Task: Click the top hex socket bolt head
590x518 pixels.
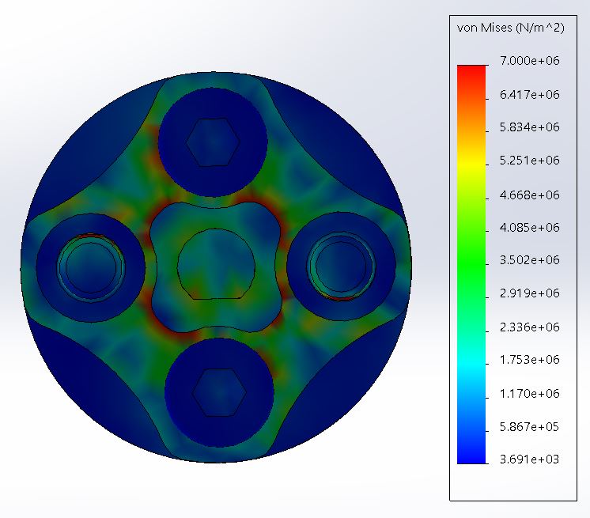Action: 213,142
